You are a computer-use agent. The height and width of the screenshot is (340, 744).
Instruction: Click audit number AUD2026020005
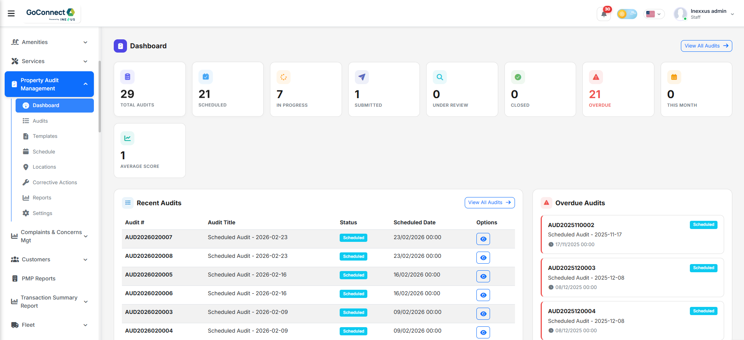pyautogui.click(x=149, y=275)
